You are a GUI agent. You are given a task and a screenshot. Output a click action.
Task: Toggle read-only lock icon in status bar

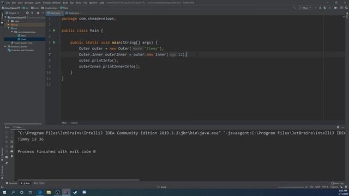(x=341, y=187)
